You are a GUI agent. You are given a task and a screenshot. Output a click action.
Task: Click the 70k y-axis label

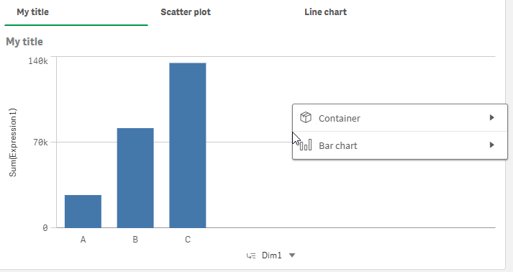pos(40,142)
